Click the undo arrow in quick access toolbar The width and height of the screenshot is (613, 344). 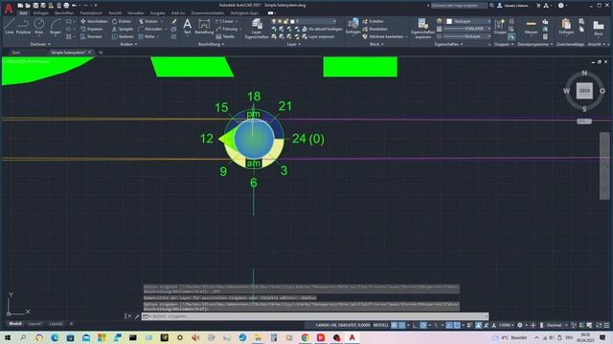coord(74,6)
